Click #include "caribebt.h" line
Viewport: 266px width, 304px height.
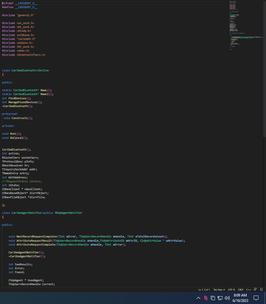[19, 39]
